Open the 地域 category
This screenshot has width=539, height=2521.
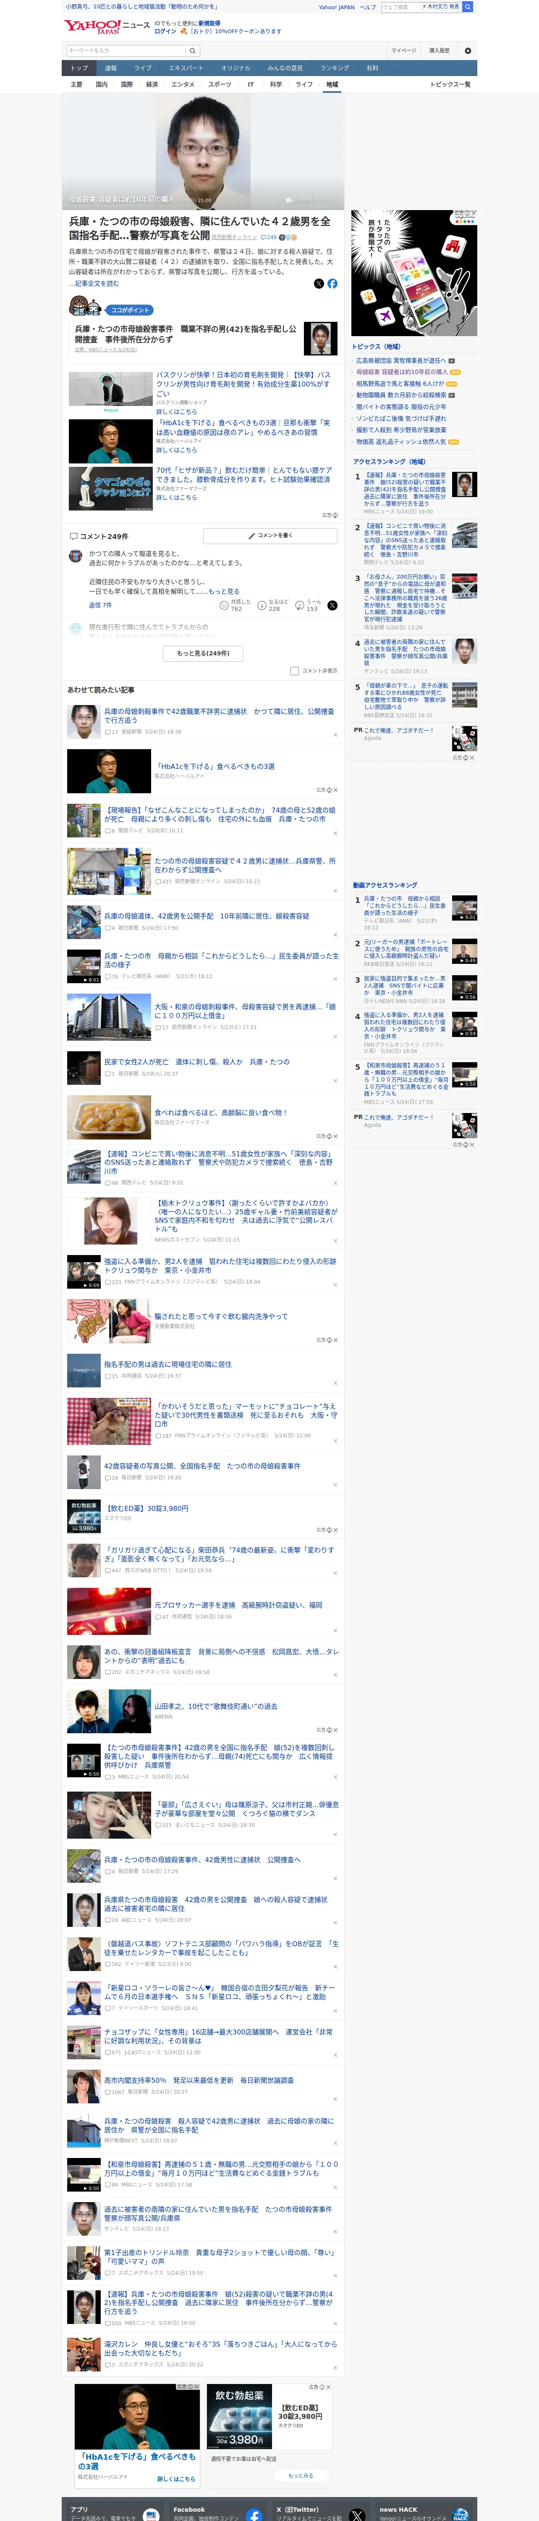pyautogui.click(x=332, y=84)
